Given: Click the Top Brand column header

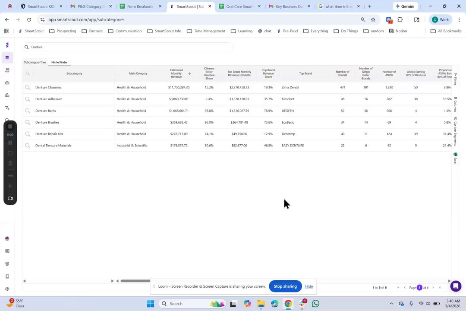Looking at the screenshot, I should [x=305, y=73].
